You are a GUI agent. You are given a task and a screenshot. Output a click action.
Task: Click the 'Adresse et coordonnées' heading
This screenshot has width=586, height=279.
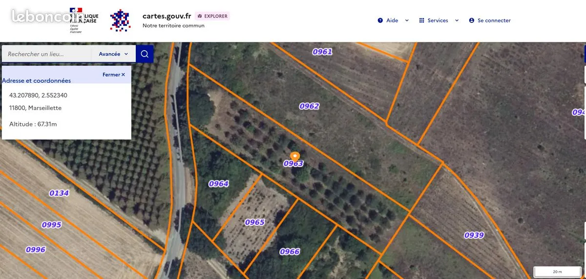tap(37, 81)
